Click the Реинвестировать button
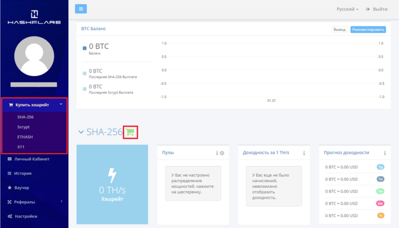 (x=368, y=30)
